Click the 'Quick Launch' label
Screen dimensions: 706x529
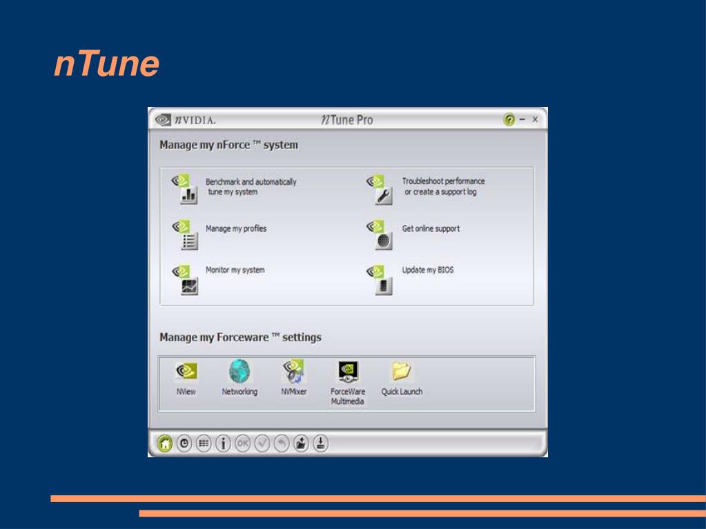click(402, 392)
